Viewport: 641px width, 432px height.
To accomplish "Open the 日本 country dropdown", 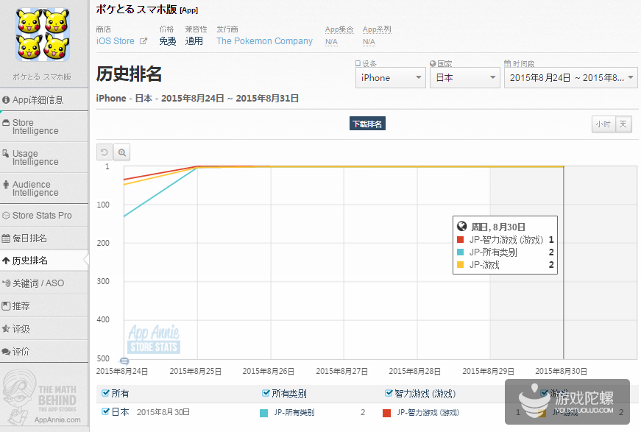I will click(464, 77).
